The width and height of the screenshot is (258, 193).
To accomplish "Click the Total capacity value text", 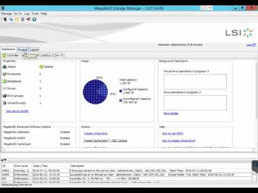I will click(x=125, y=83).
